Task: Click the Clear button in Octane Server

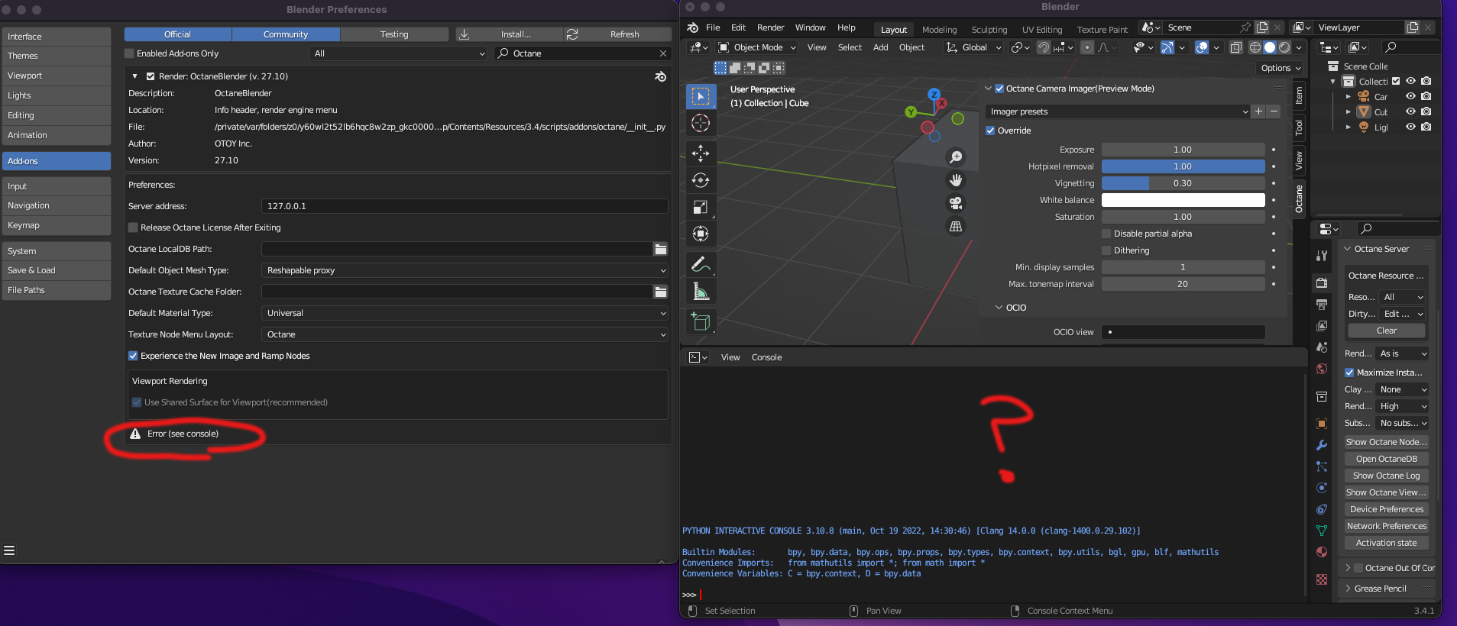Action: 1386,331
